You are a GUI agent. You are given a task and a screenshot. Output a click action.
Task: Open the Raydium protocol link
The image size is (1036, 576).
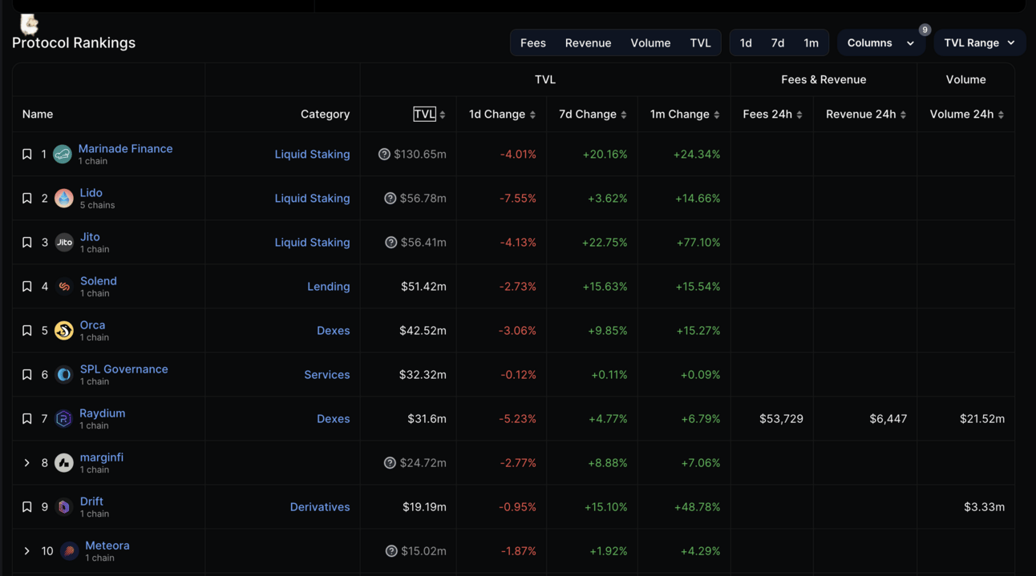102,413
